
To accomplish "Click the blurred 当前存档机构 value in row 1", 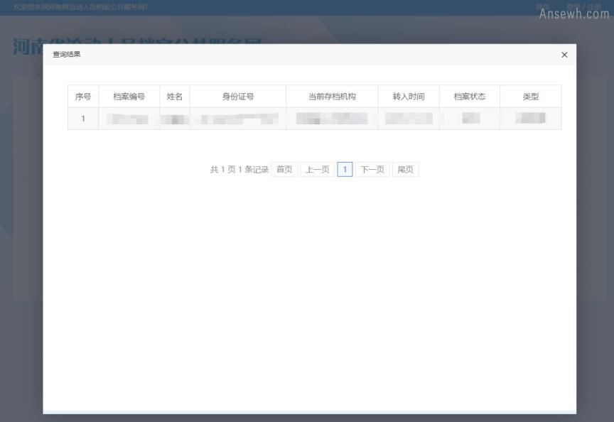I will (x=332, y=119).
